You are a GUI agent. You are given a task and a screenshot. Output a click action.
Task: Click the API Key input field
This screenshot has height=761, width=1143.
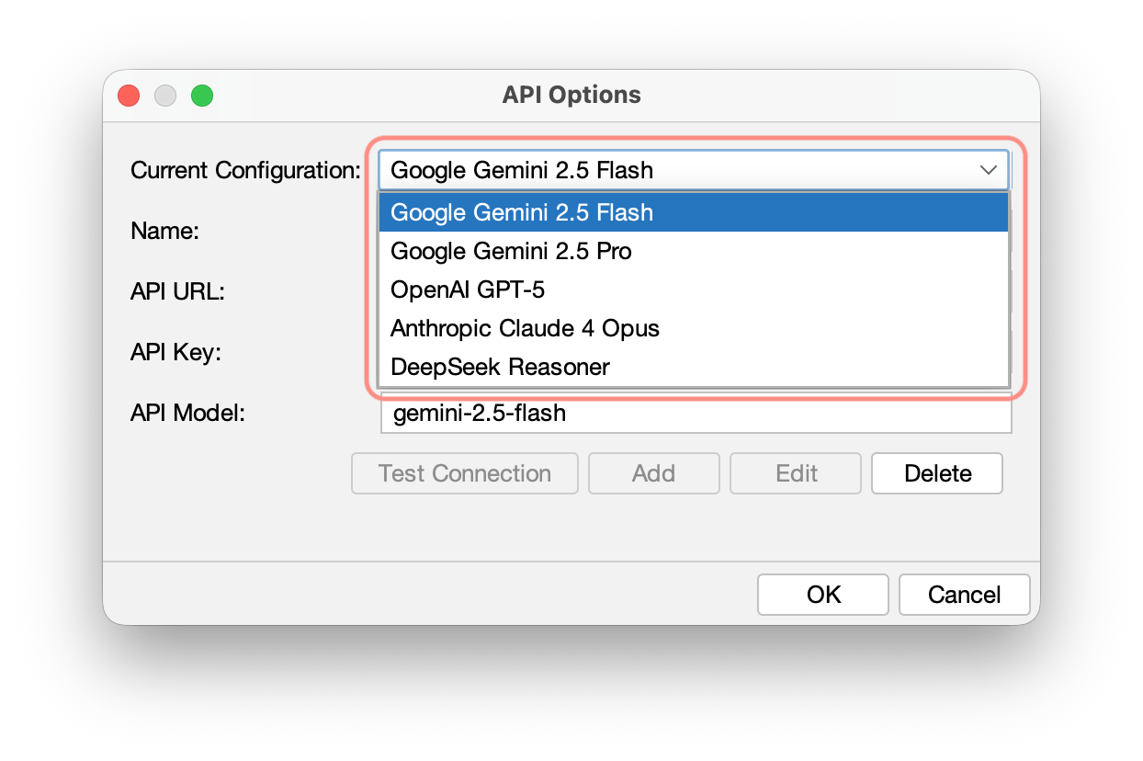tap(696, 352)
